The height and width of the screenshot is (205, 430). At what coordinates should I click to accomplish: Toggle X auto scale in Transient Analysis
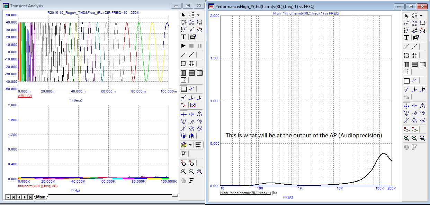point(183,163)
